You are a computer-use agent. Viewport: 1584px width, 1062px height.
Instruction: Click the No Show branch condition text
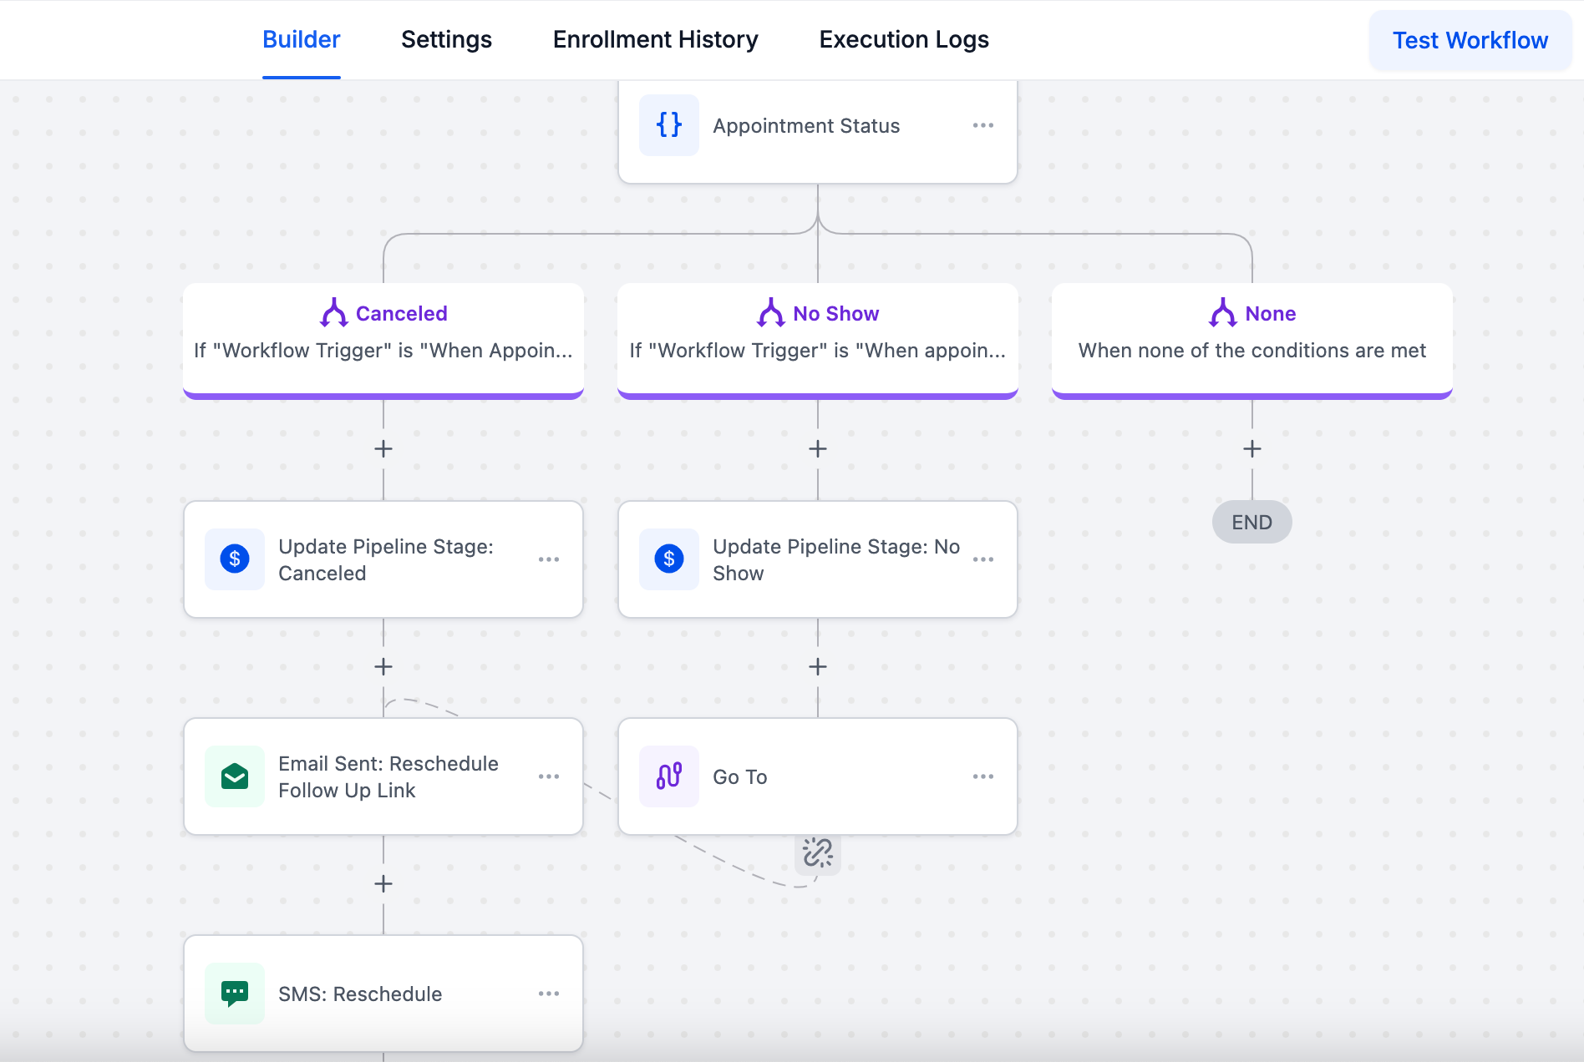pyautogui.click(x=818, y=351)
